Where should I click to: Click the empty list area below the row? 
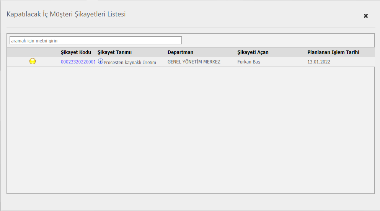pos(191,130)
